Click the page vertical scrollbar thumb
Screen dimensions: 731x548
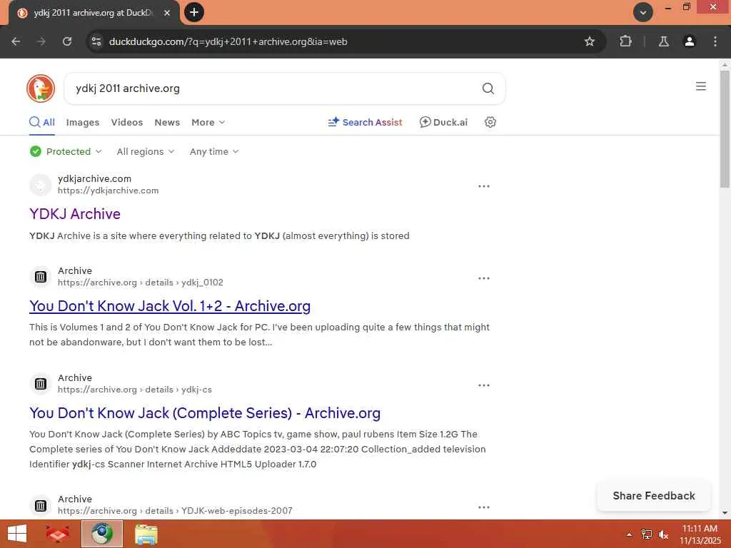pos(725,128)
